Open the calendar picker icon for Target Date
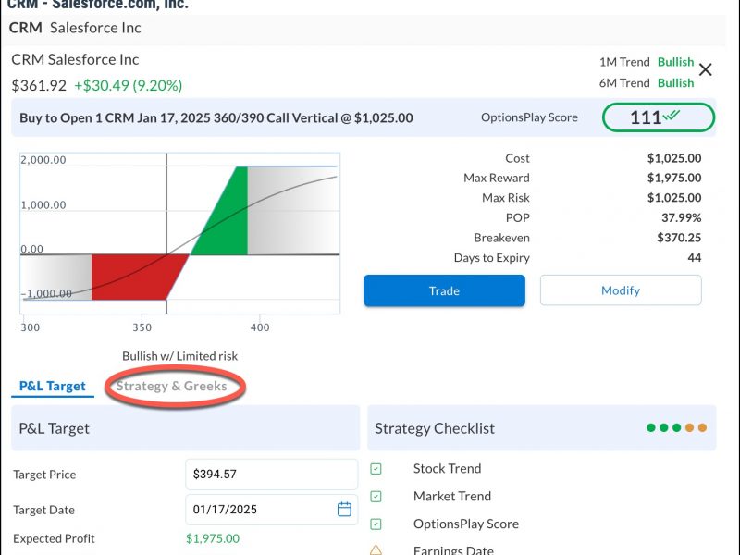The image size is (740, 555). (x=344, y=510)
